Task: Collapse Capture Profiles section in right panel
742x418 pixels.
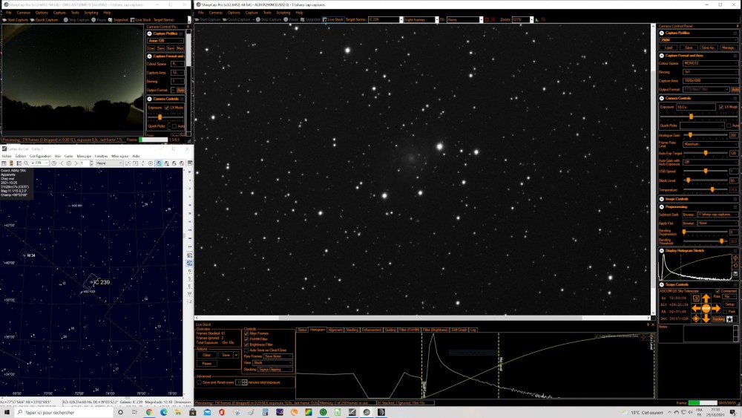Action: pyautogui.click(x=661, y=33)
